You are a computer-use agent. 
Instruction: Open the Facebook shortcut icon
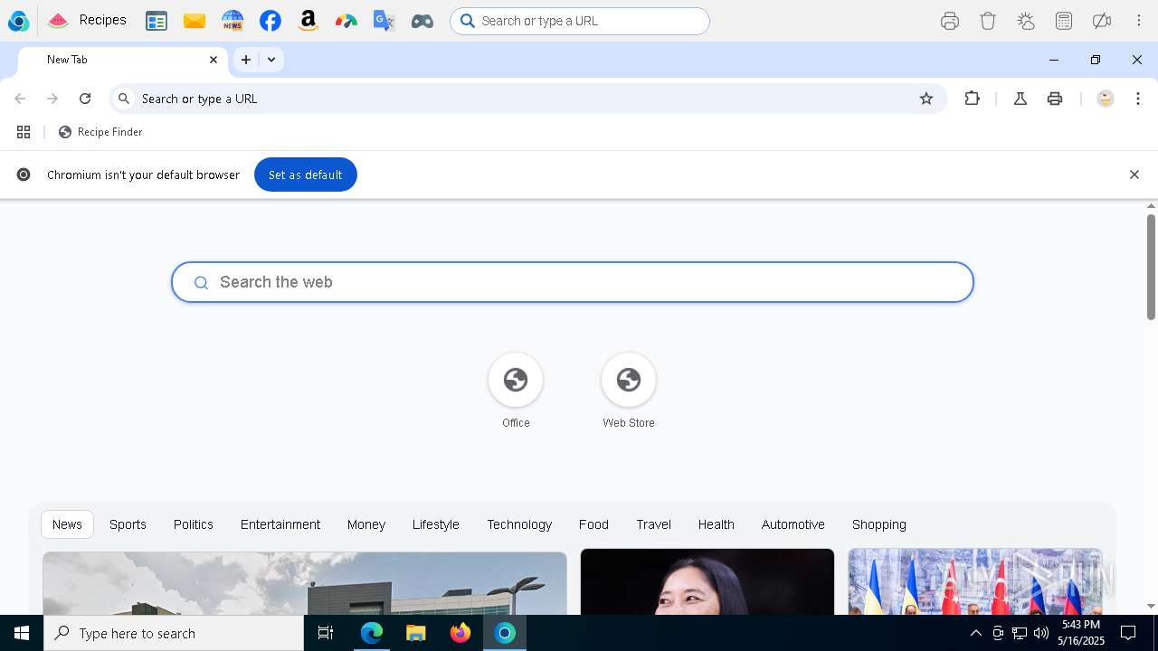point(270,21)
